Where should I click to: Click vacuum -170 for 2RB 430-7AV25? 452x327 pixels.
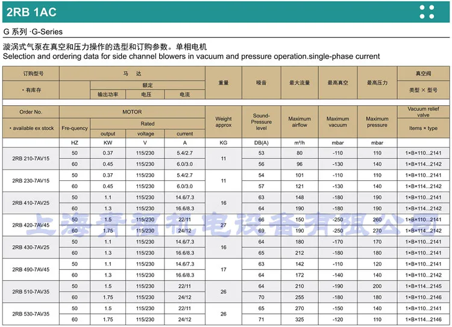click(337, 242)
